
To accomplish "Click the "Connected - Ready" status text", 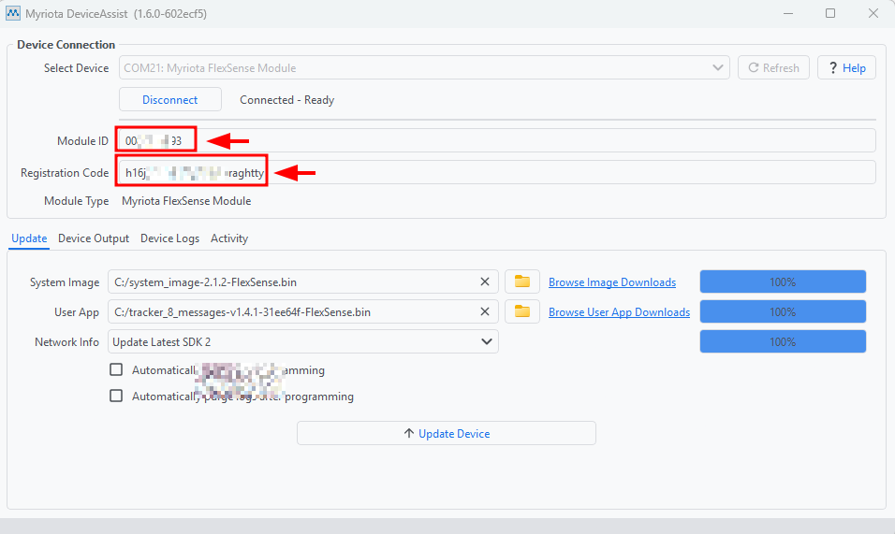I will (287, 100).
